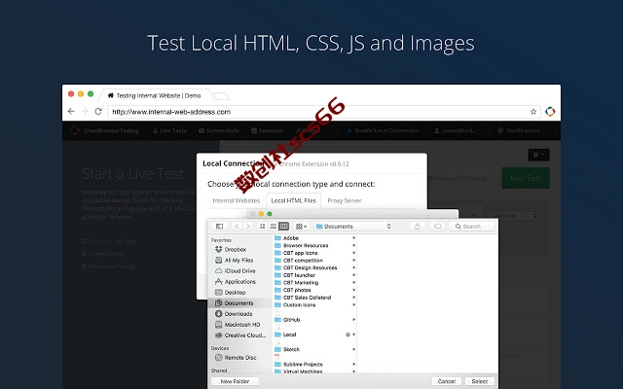Go forward in the file dialog

point(248,227)
